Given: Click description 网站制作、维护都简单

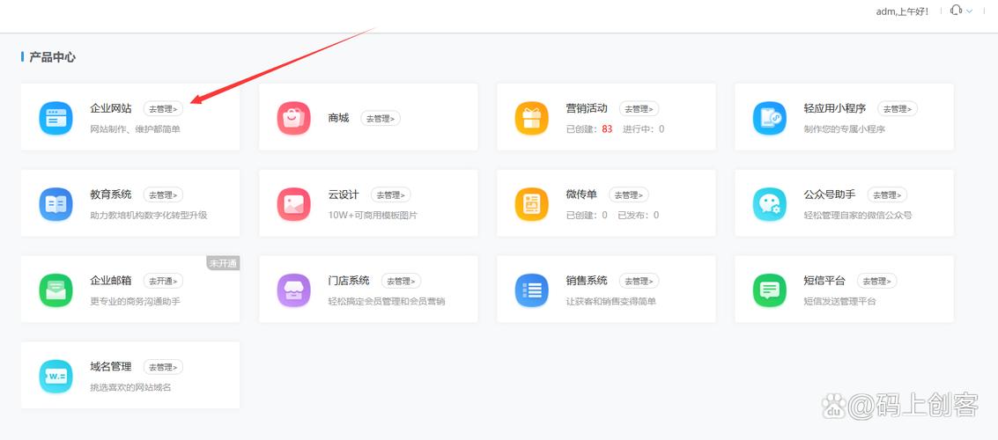Looking at the screenshot, I should (136, 129).
